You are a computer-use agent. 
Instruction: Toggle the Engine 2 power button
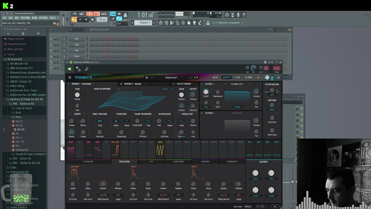pos(121,84)
